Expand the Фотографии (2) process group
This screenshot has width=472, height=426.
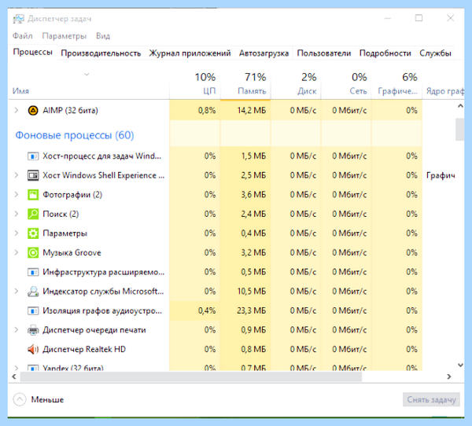17,195
